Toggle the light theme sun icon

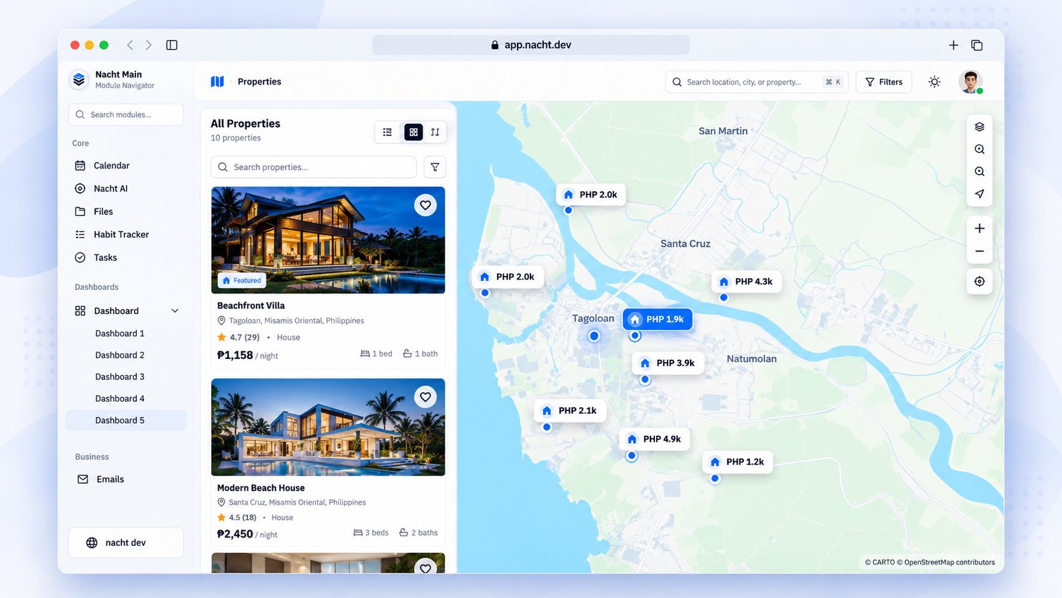pyautogui.click(x=934, y=82)
